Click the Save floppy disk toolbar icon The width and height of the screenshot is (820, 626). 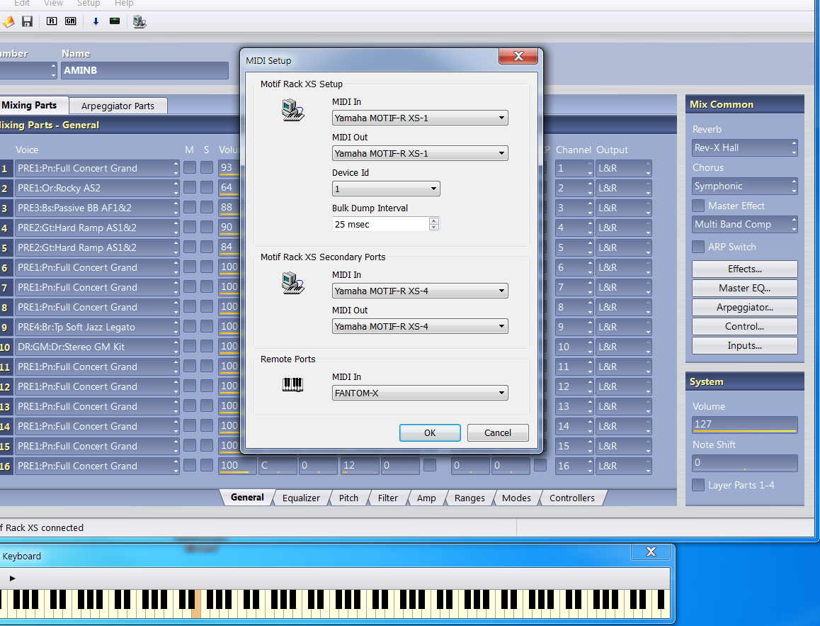point(27,21)
